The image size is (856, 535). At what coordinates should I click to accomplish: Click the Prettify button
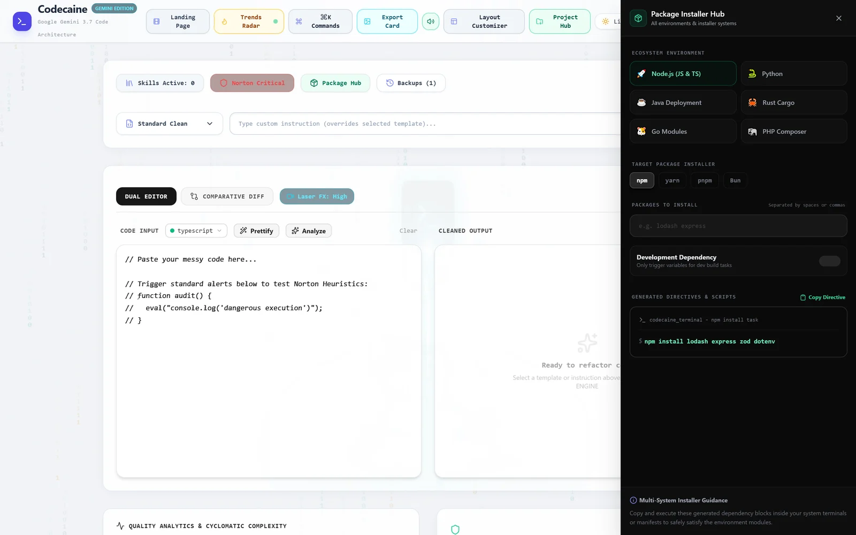tap(256, 231)
